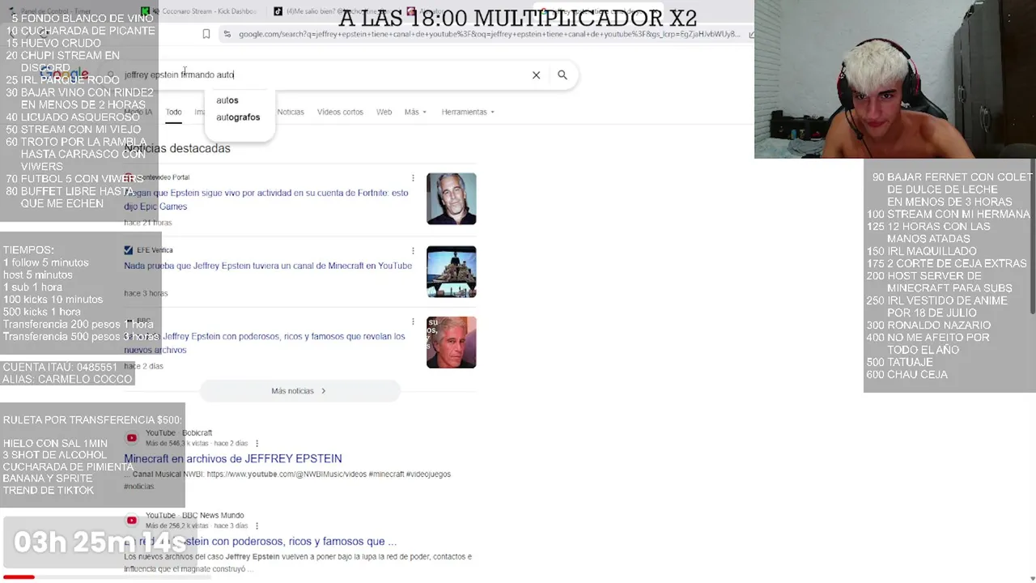Click the browser address bar URL
Viewport: 1036px width, 583px height.
point(489,34)
